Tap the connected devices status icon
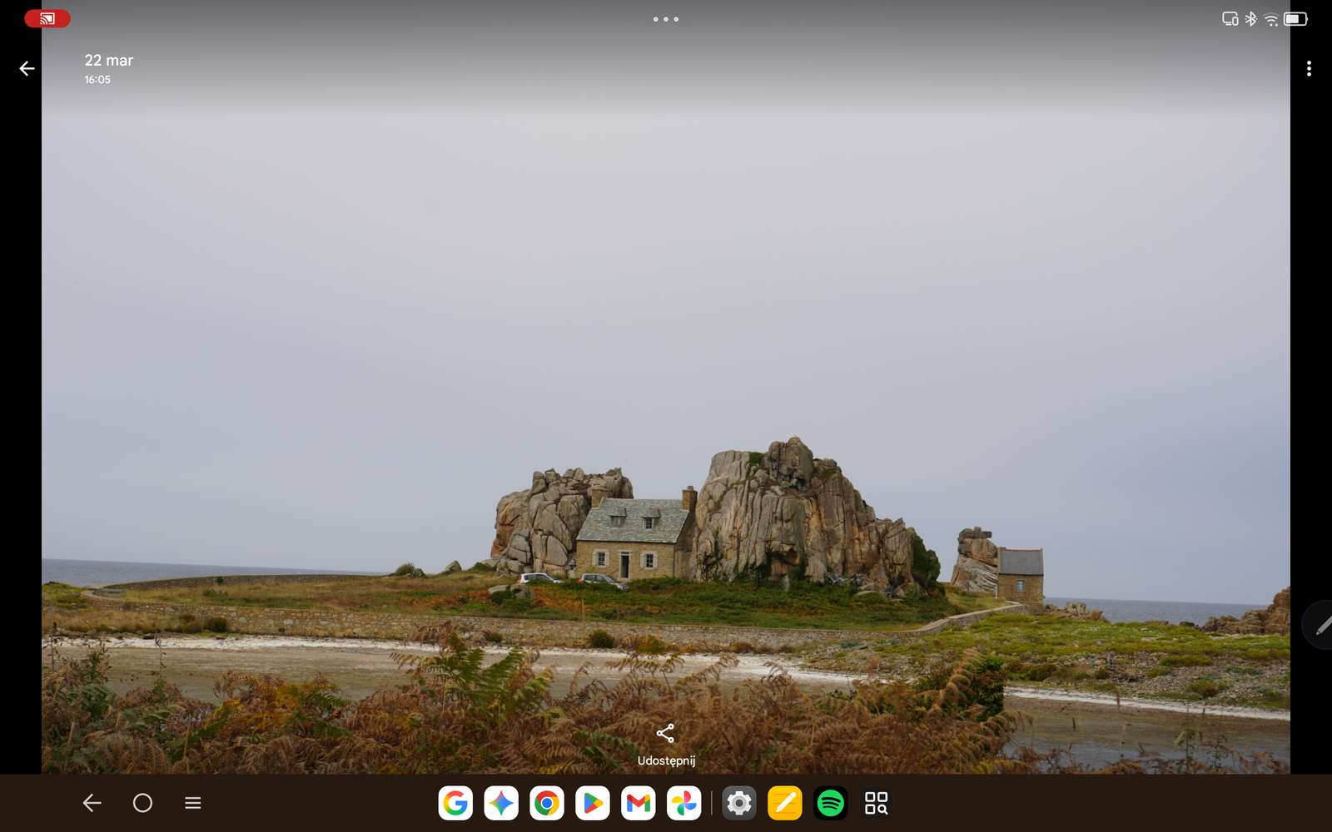The image size is (1332, 832). [1230, 18]
